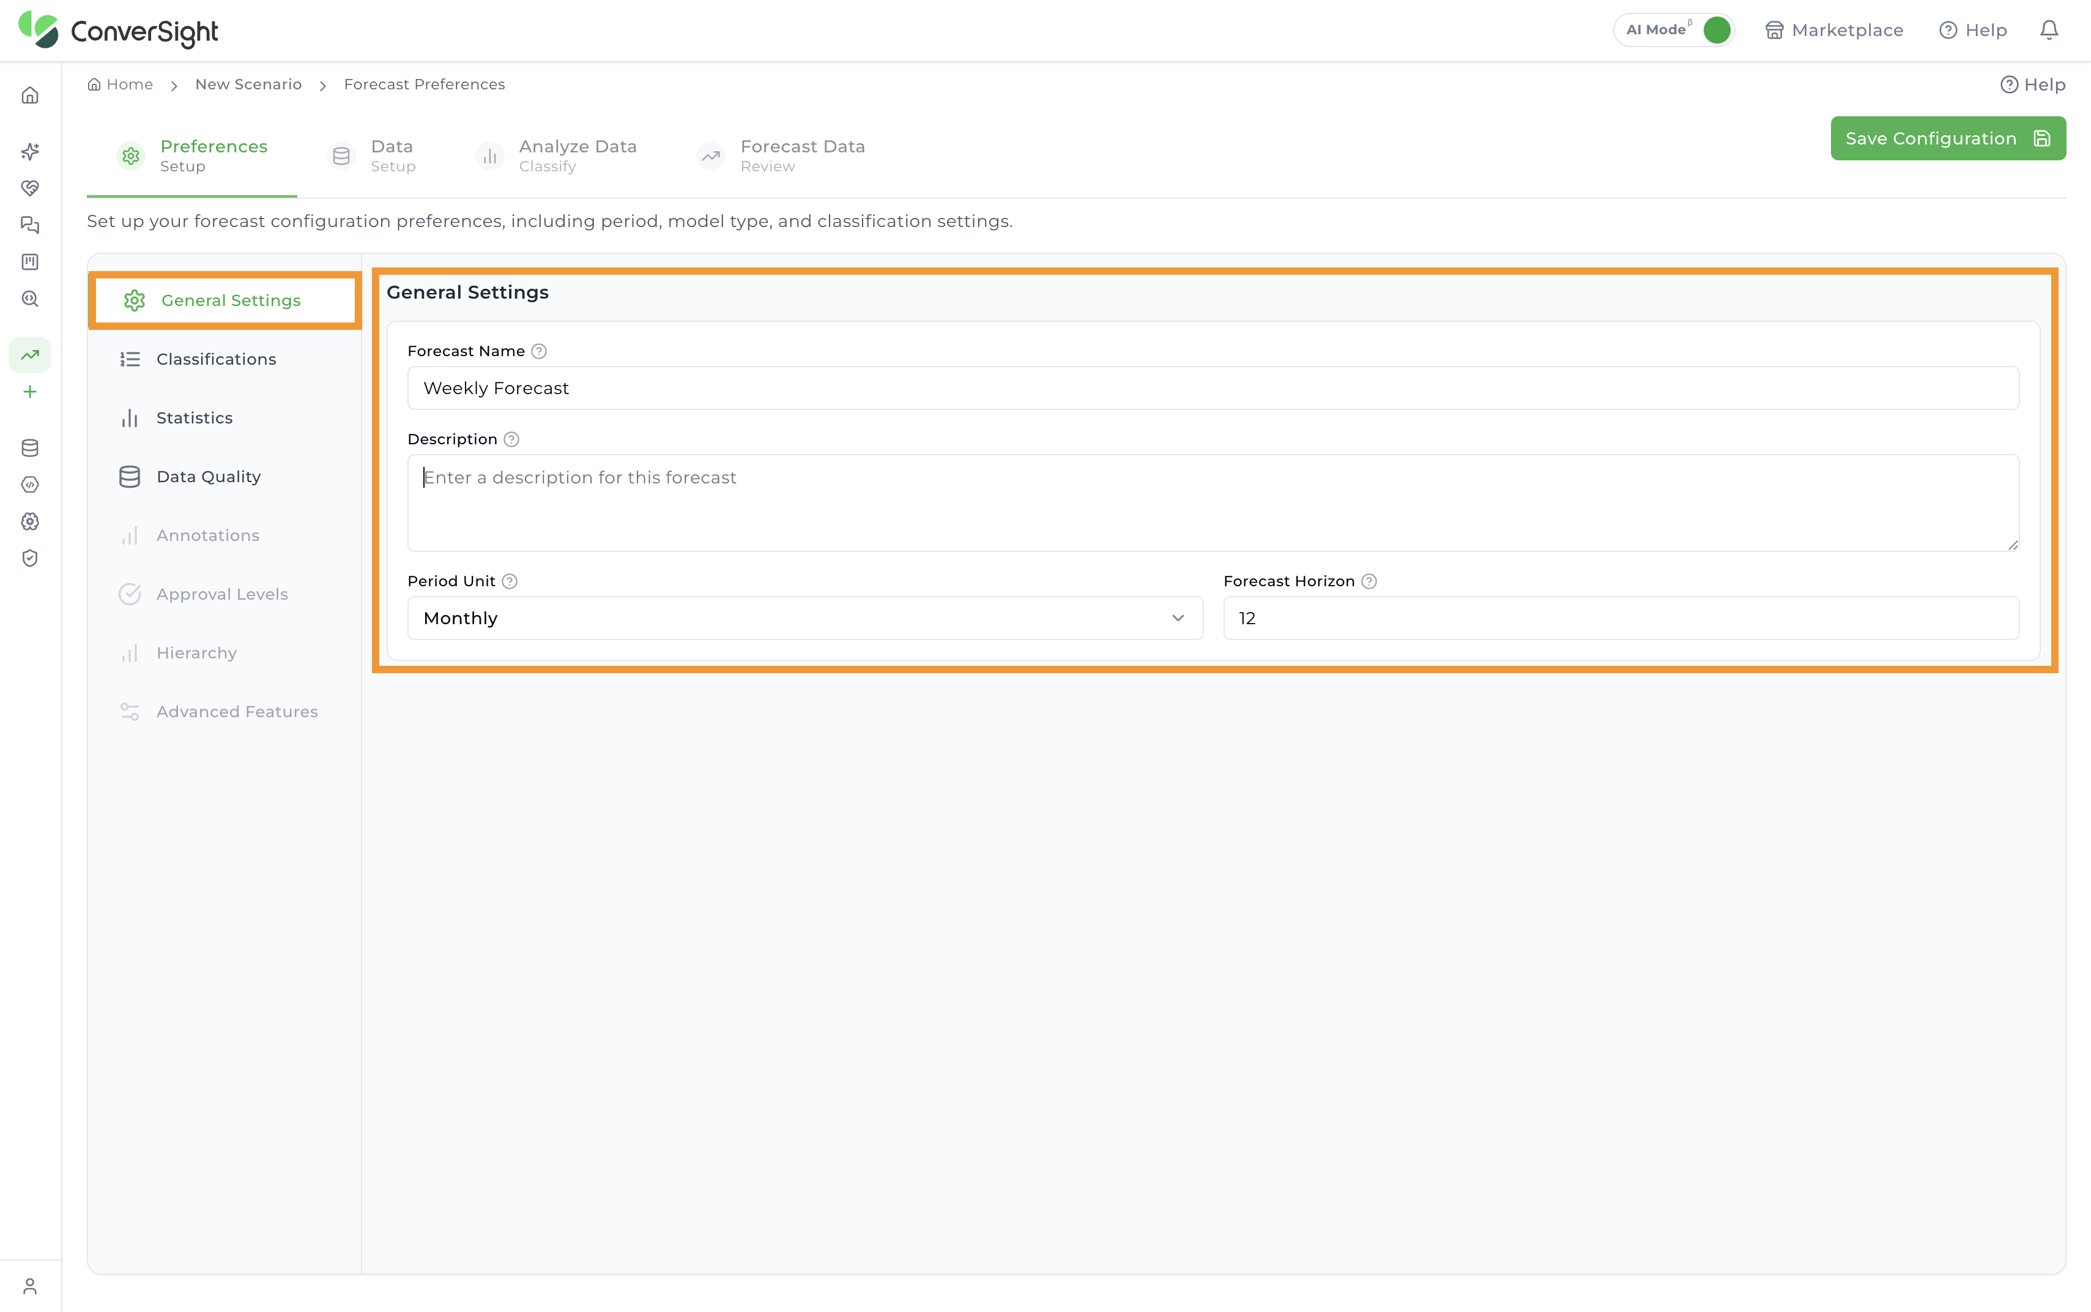Click the Forecast Name help tooltip icon

[x=538, y=351]
